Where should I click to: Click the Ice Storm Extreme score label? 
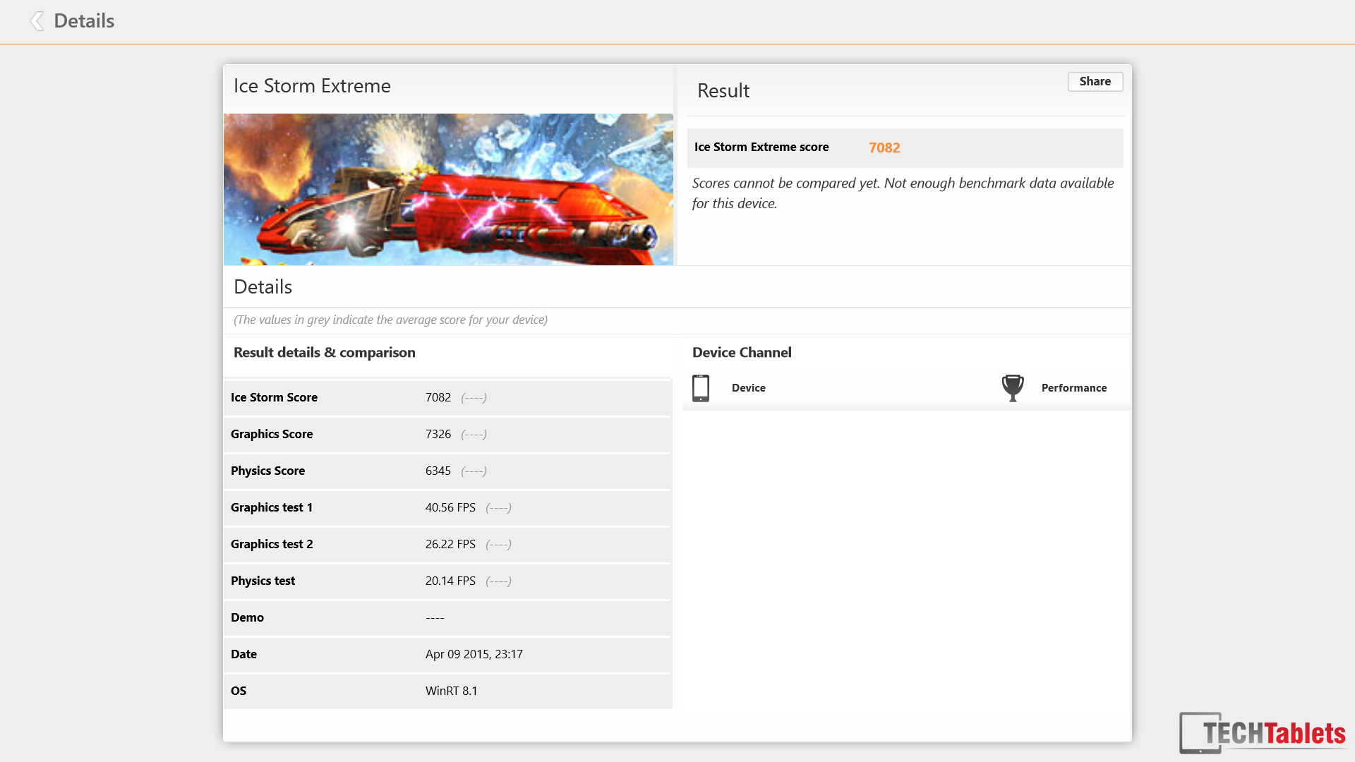click(x=761, y=147)
